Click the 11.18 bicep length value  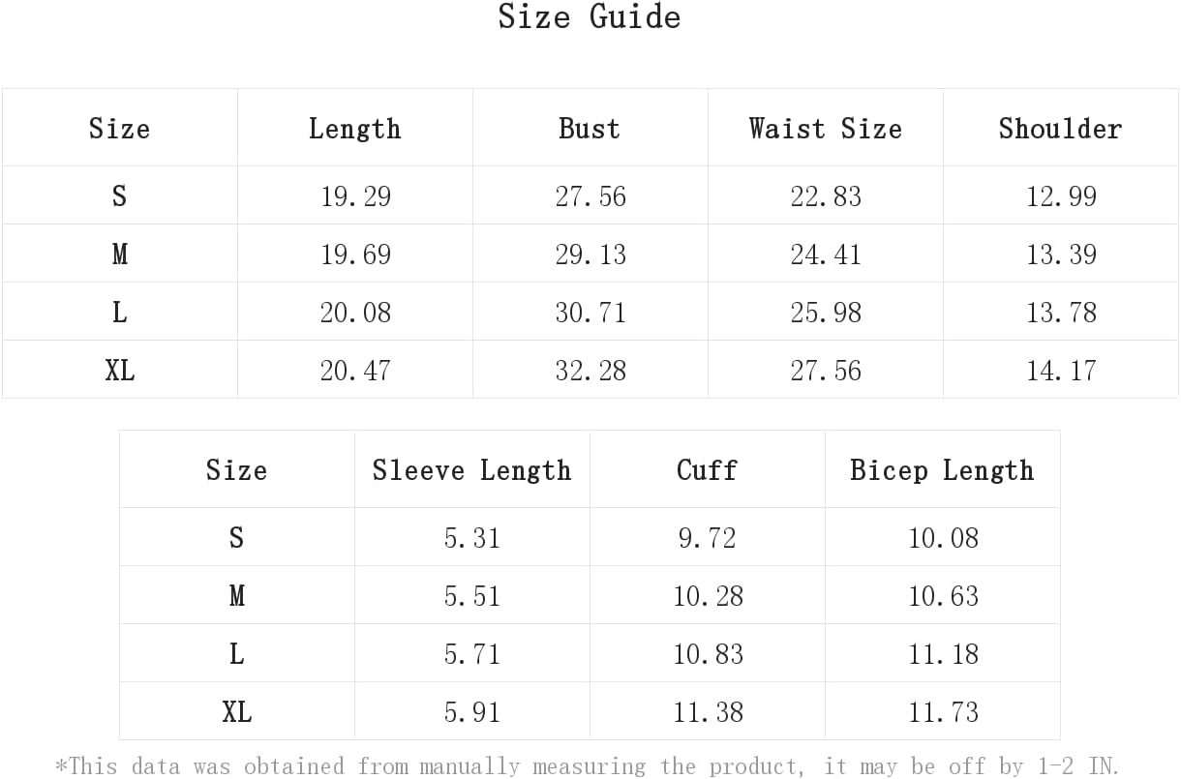tap(943, 654)
